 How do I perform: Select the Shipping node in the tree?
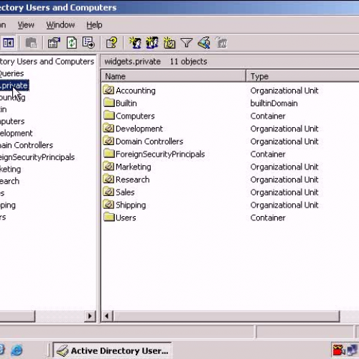click(x=8, y=205)
